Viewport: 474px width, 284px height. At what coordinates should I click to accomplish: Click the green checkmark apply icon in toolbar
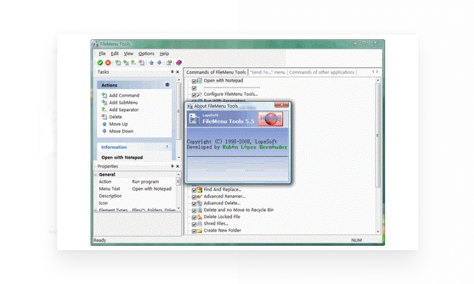point(100,62)
